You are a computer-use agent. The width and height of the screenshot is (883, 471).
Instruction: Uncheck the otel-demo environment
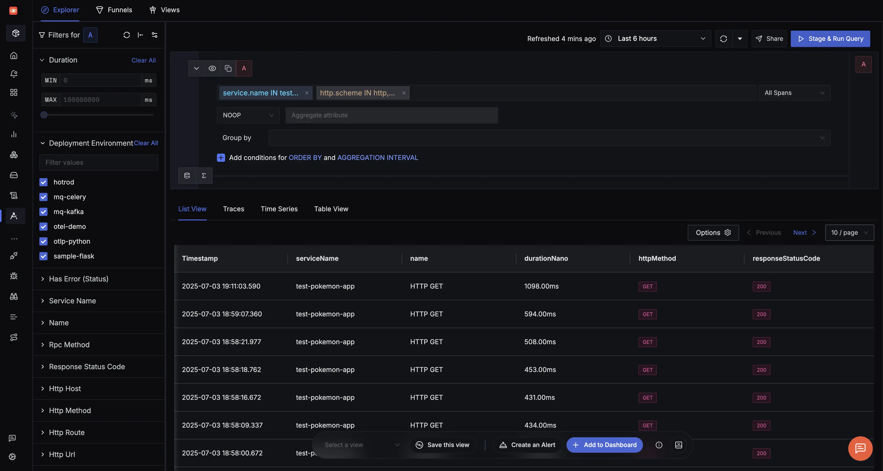pyautogui.click(x=43, y=227)
